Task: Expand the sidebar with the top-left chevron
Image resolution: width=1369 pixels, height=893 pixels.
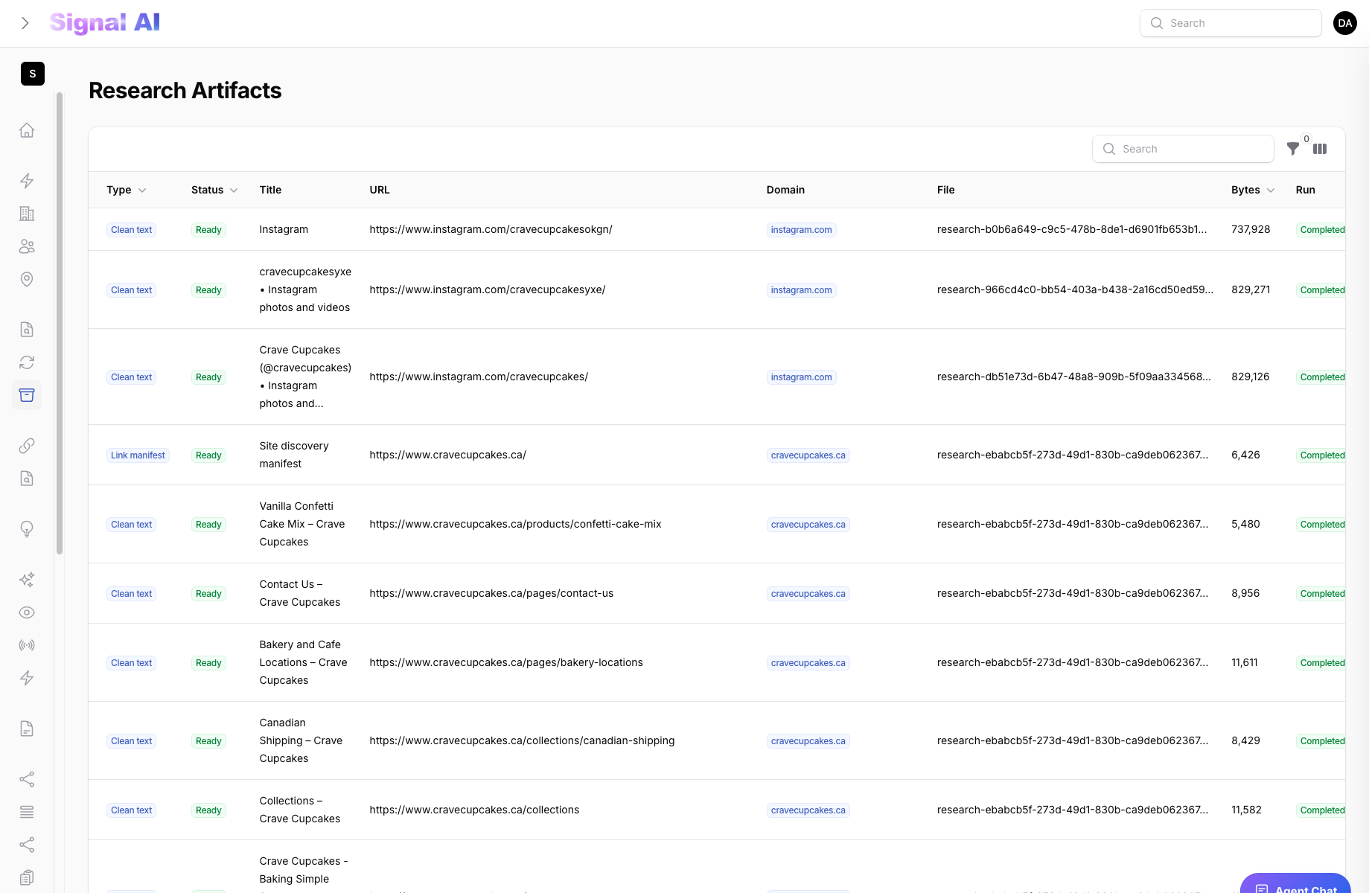Action: pos(25,23)
